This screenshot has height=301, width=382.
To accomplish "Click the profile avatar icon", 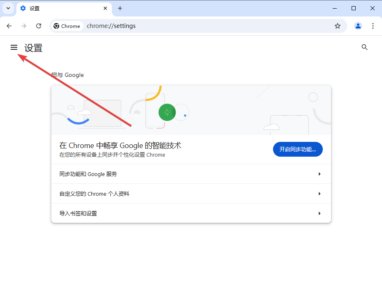I will (358, 25).
